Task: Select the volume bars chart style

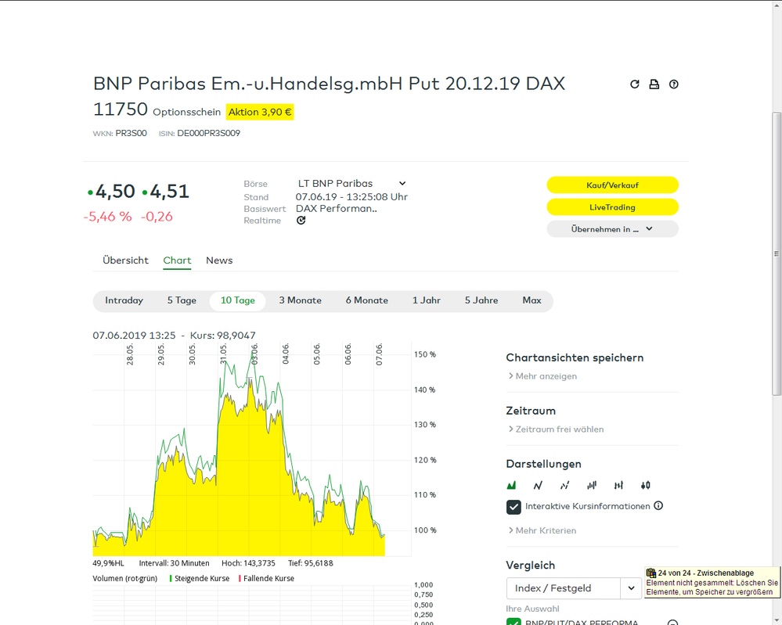Action: click(x=590, y=485)
